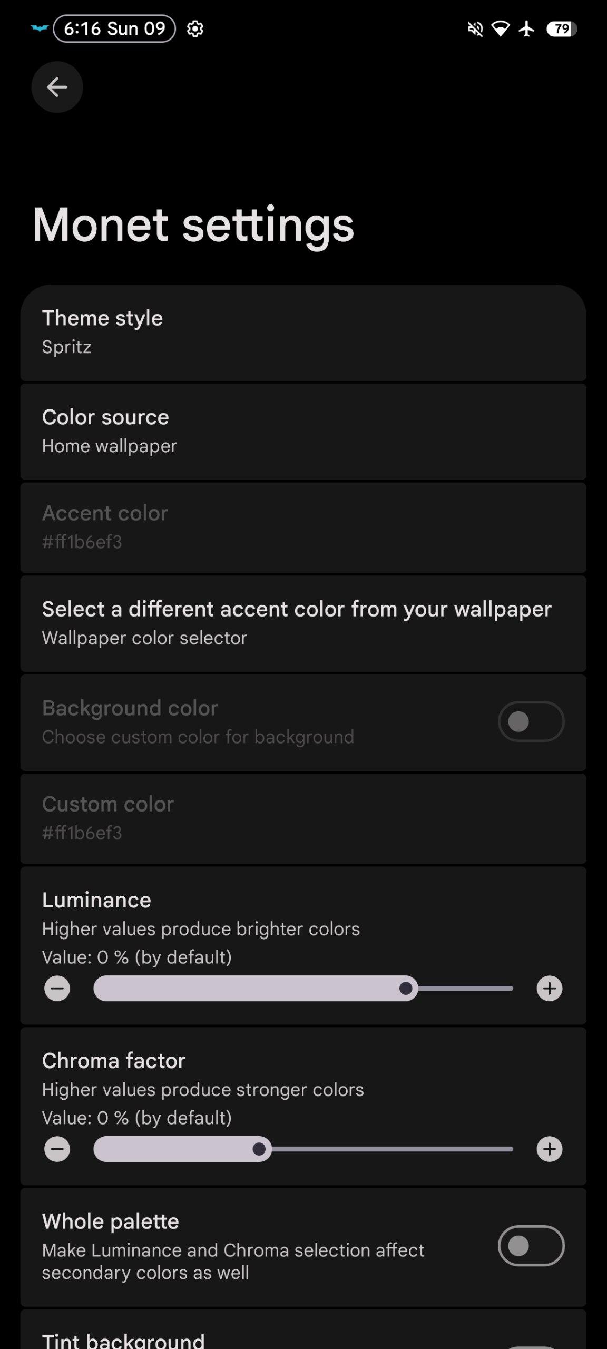Tap the battery level indicator
This screenshot has height=1349, width=607.
(562, 29)
